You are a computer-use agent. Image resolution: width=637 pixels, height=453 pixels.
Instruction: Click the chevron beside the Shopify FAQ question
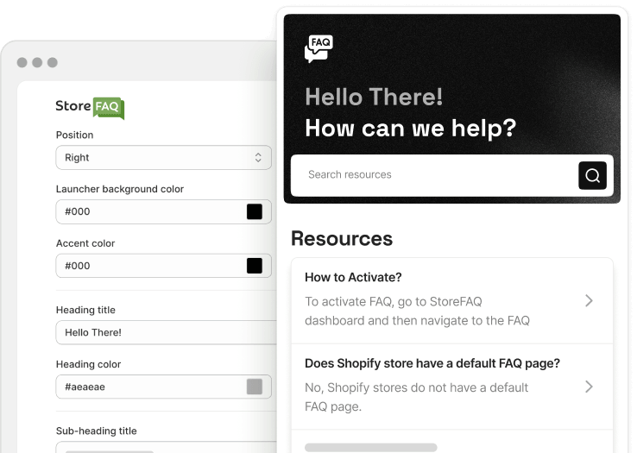[x=589, y=387]
